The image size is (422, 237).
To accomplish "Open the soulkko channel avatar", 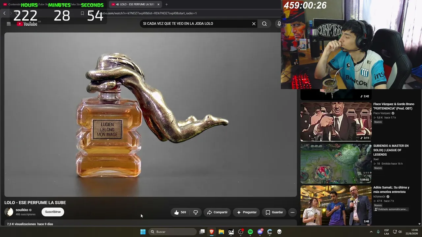I will coord(9,212).
